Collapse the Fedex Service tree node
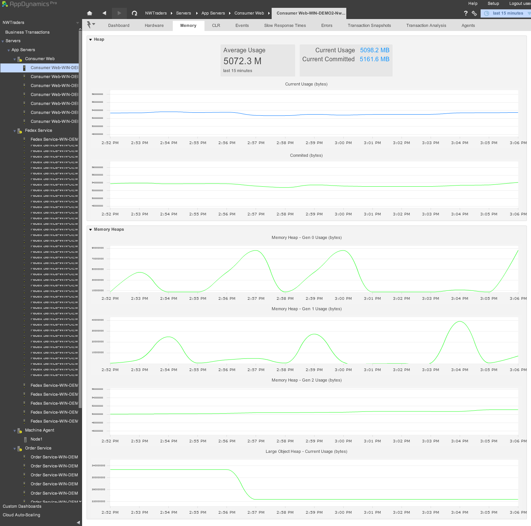Viewport: 531px width, 526px height. pyautogui.click(x=15, y=131)
